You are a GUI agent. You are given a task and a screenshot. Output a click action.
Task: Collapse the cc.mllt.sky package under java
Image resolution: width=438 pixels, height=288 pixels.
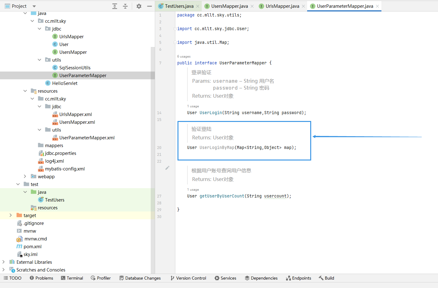click(x=32, y=21)
